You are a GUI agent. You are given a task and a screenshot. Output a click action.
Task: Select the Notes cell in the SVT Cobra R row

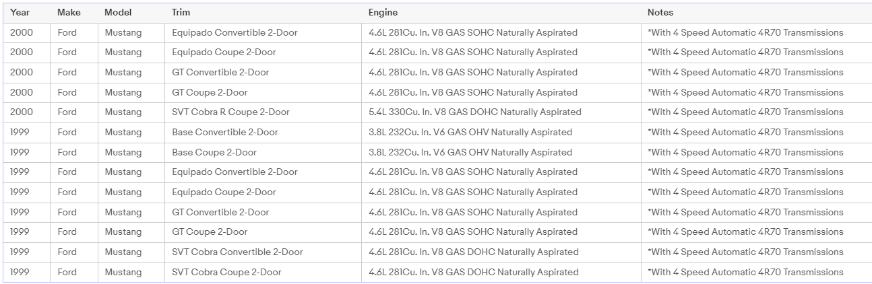(x=745, y=112)
